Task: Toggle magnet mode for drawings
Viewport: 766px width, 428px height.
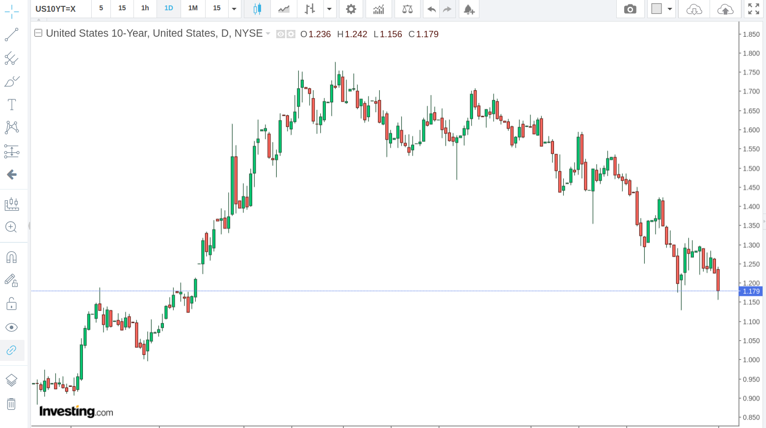Action: (x=12, y=257)
